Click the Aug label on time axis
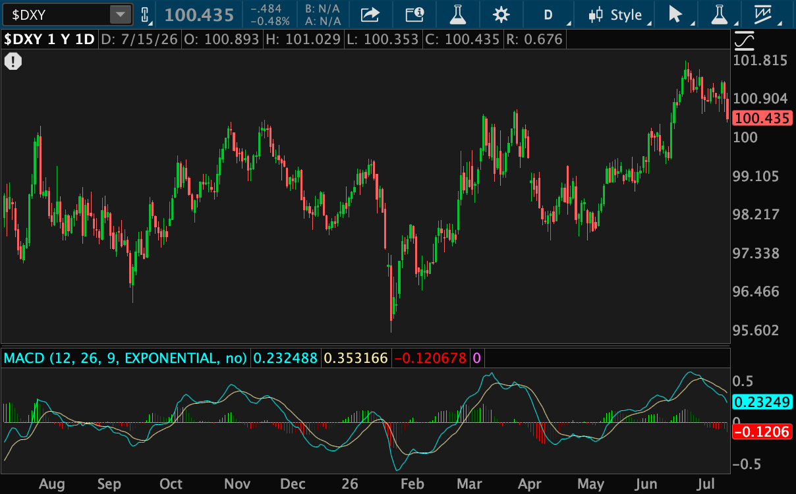This screenshot has height=494, width=796. [52, 484]
